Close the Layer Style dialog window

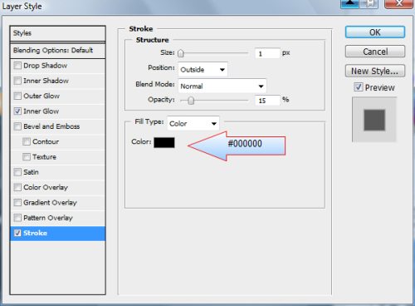(x=399, y=3)
